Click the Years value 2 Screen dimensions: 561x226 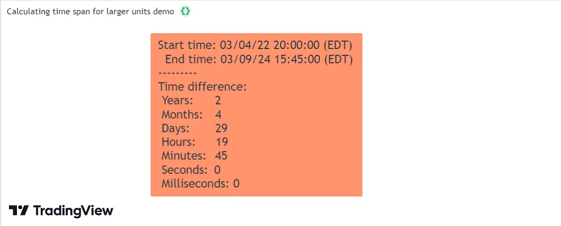218,101
